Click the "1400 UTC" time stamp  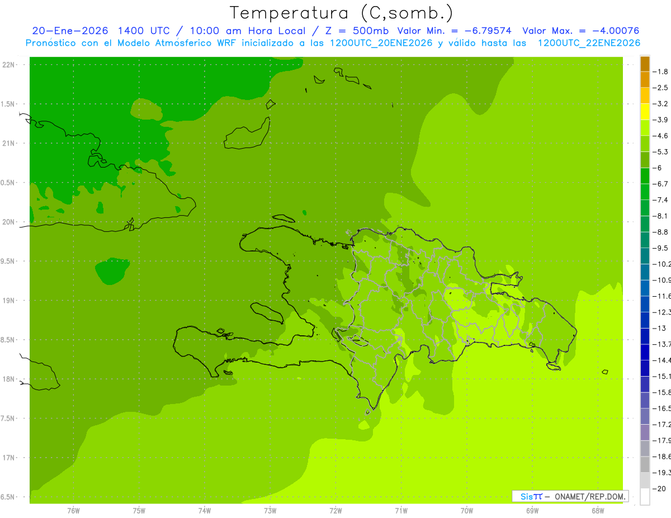[143, 31]
